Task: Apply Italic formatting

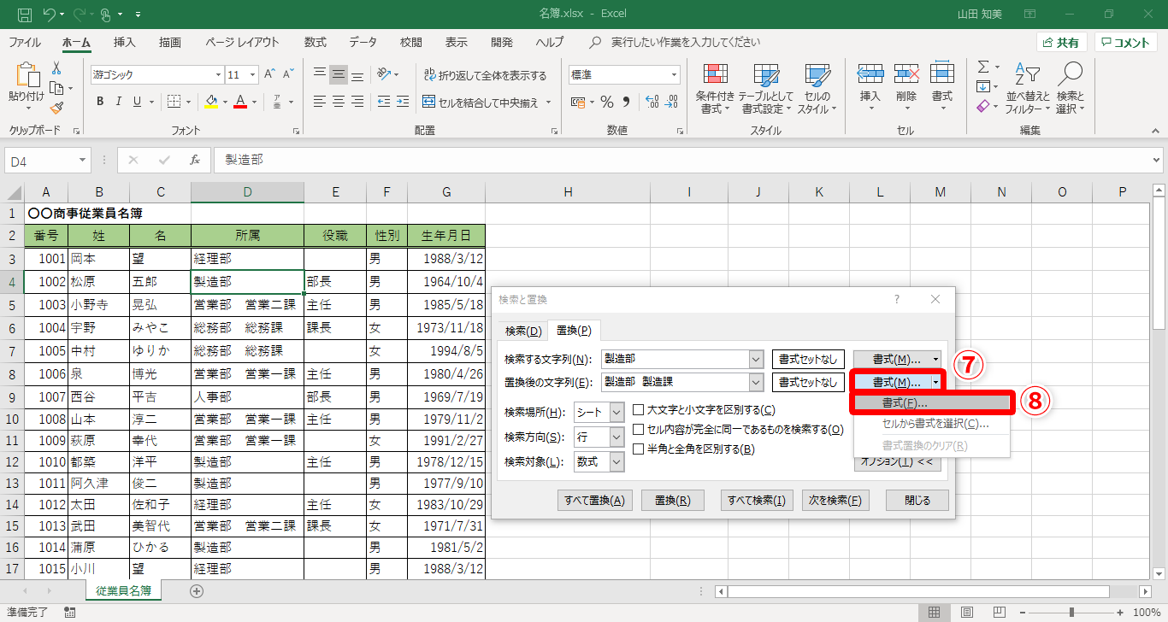Action: point(118,102)
